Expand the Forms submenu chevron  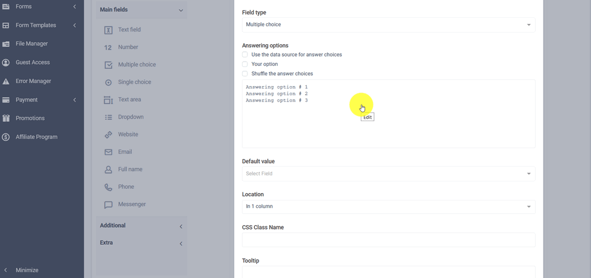[74, 6]
